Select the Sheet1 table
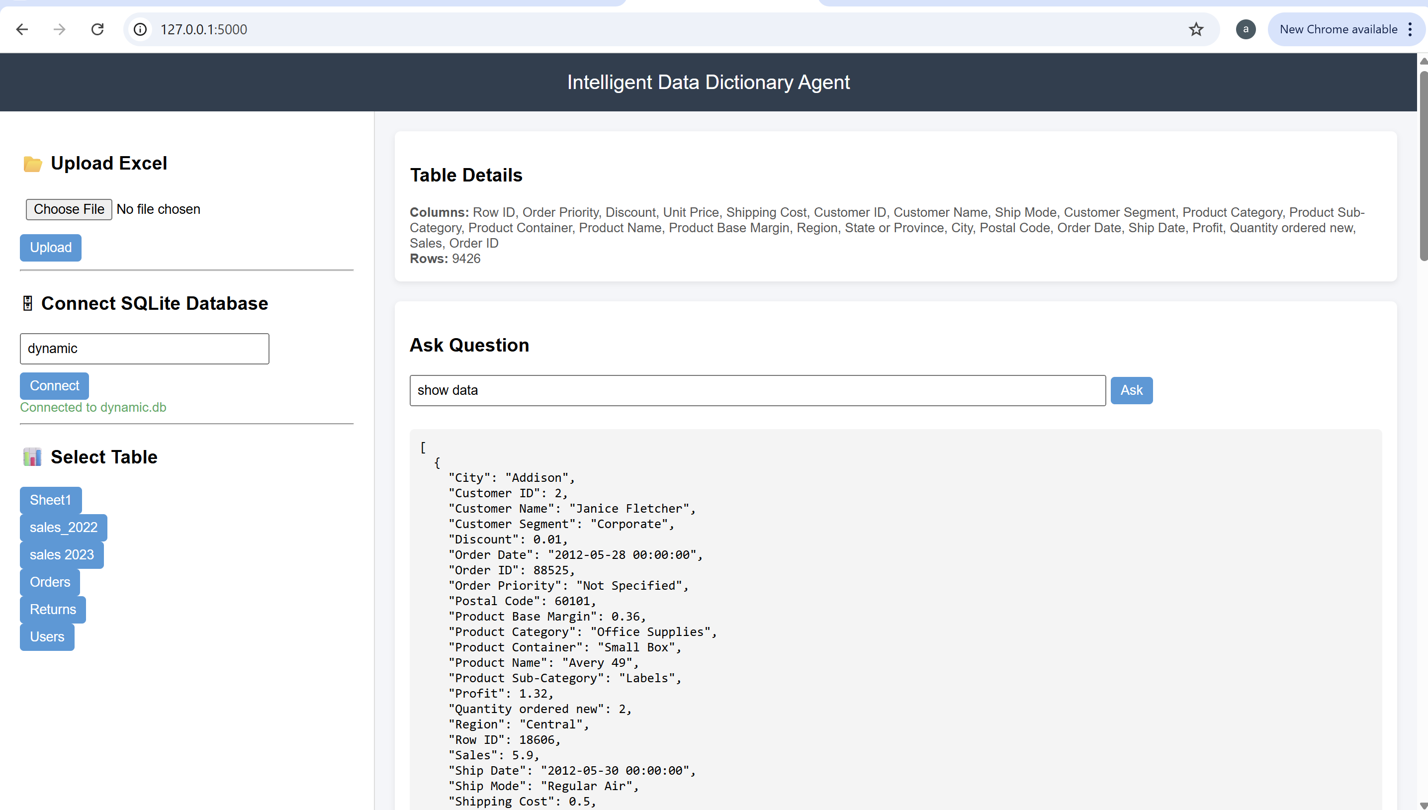Viewport: 1428px width, 810px height. point(51,500)
